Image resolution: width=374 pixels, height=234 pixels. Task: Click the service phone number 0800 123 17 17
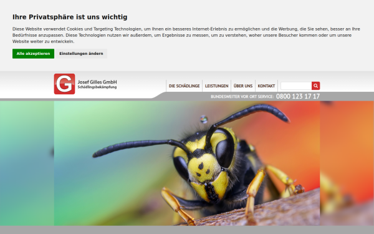click(x=298, y=96)
